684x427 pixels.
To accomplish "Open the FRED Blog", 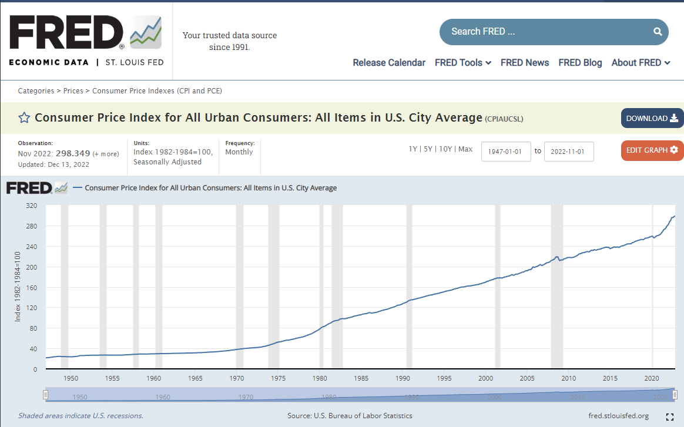I will [580, 63].
